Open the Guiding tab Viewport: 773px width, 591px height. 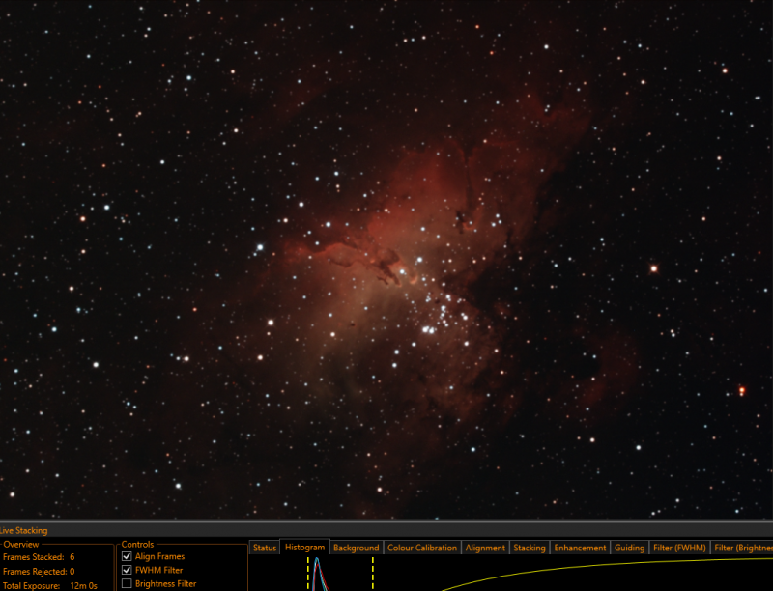629,548
